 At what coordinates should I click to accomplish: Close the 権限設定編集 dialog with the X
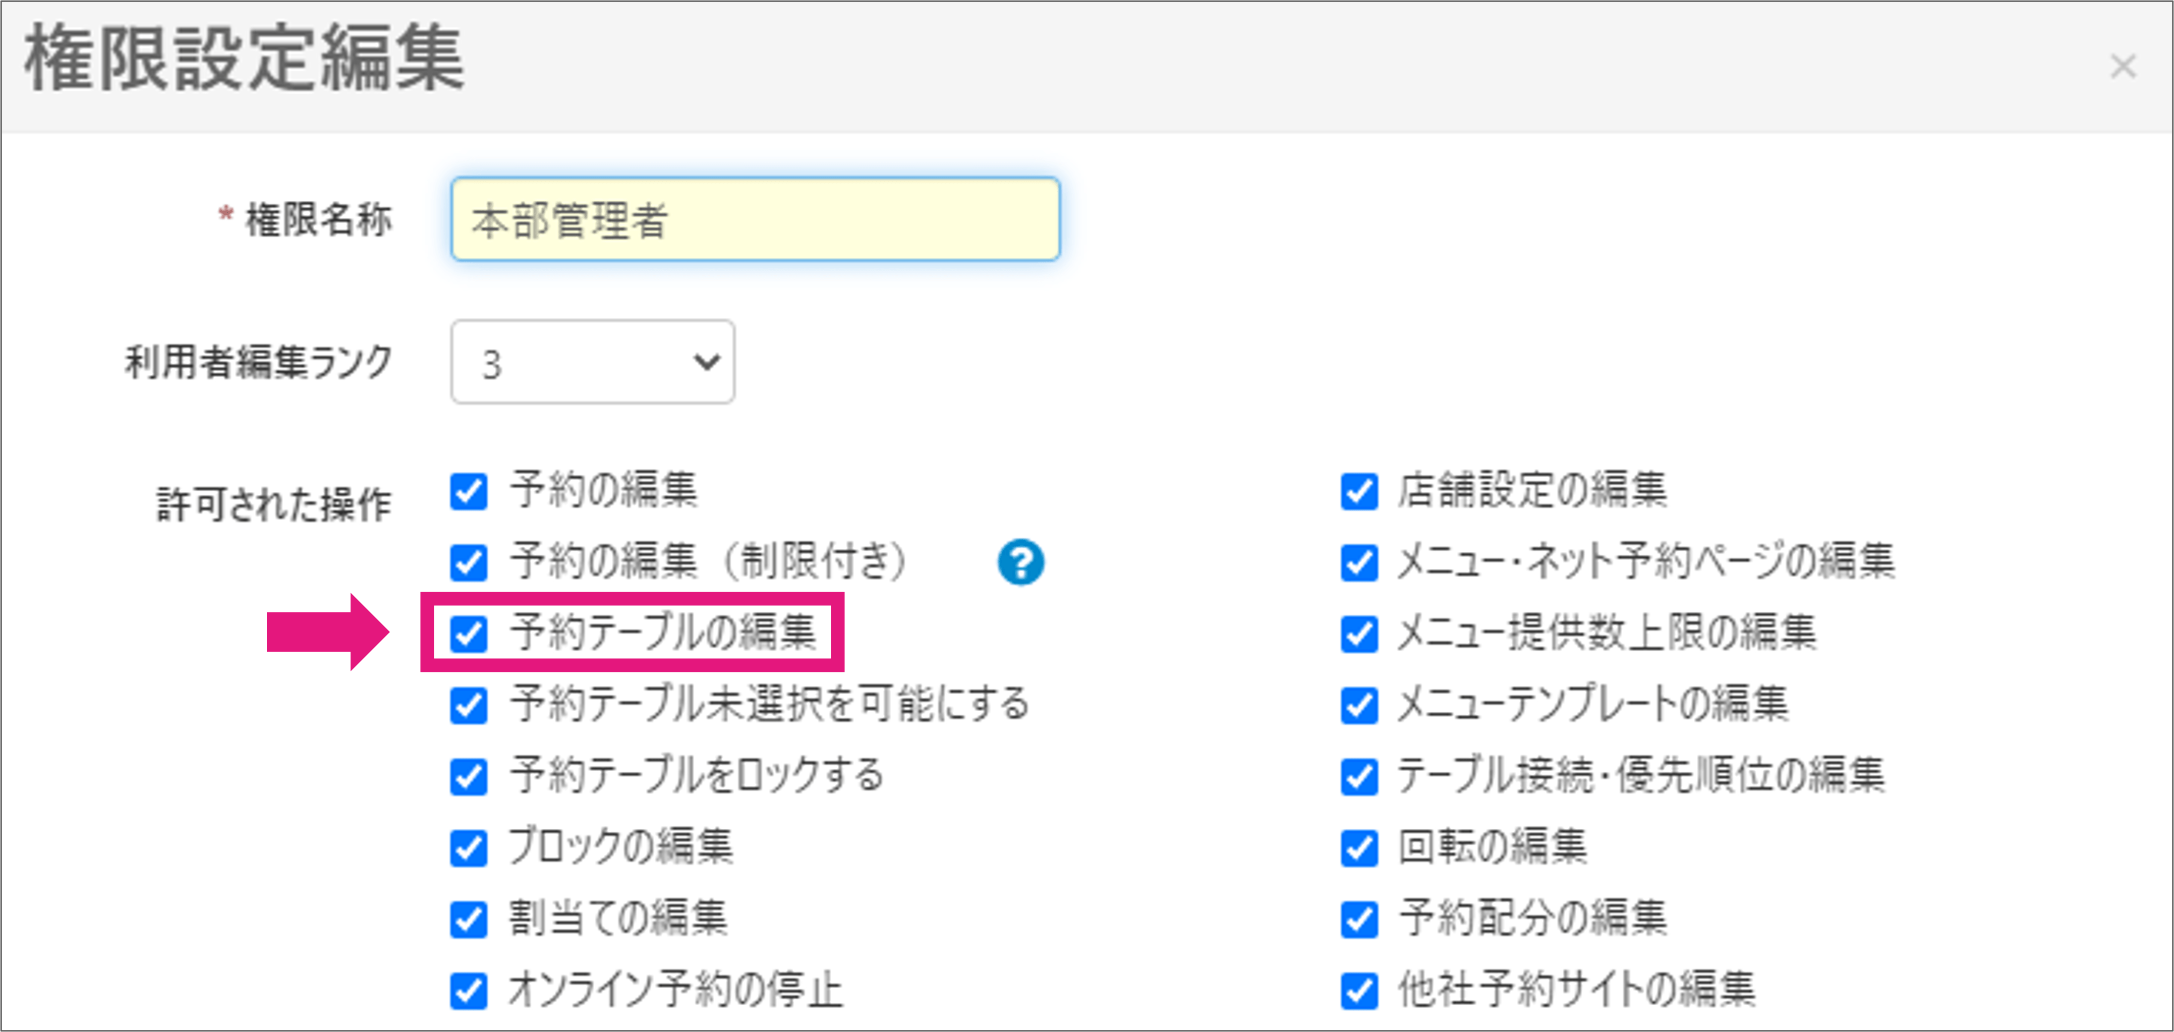coord(2123,66)
